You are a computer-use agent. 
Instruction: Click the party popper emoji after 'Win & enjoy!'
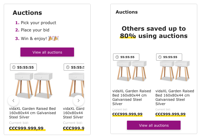tap(53, 38)
